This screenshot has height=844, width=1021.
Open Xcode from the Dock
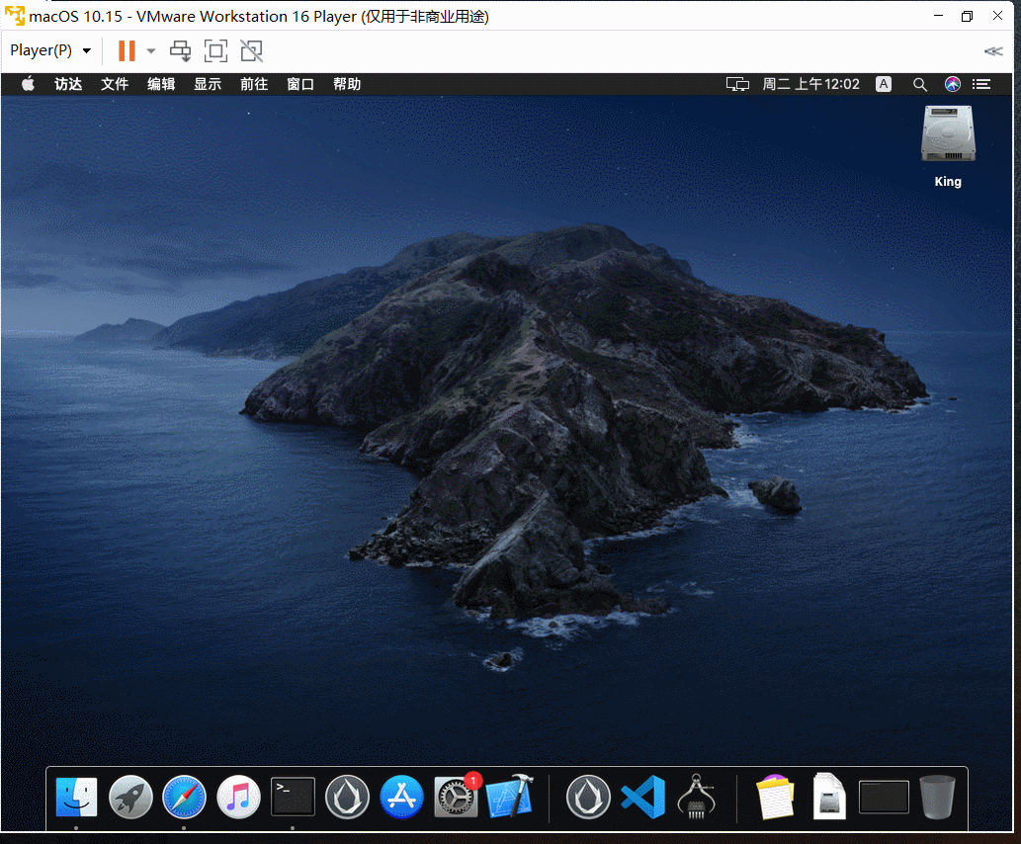point(510,796)
